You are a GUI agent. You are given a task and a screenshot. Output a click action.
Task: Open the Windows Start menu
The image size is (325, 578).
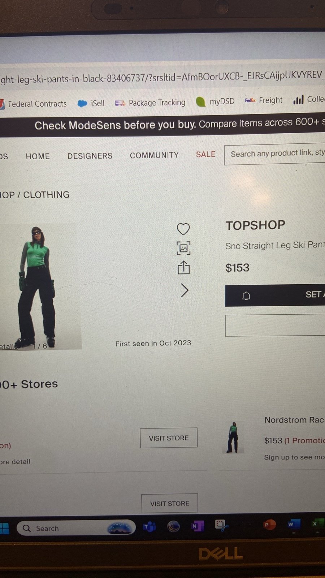pos(4,529)
